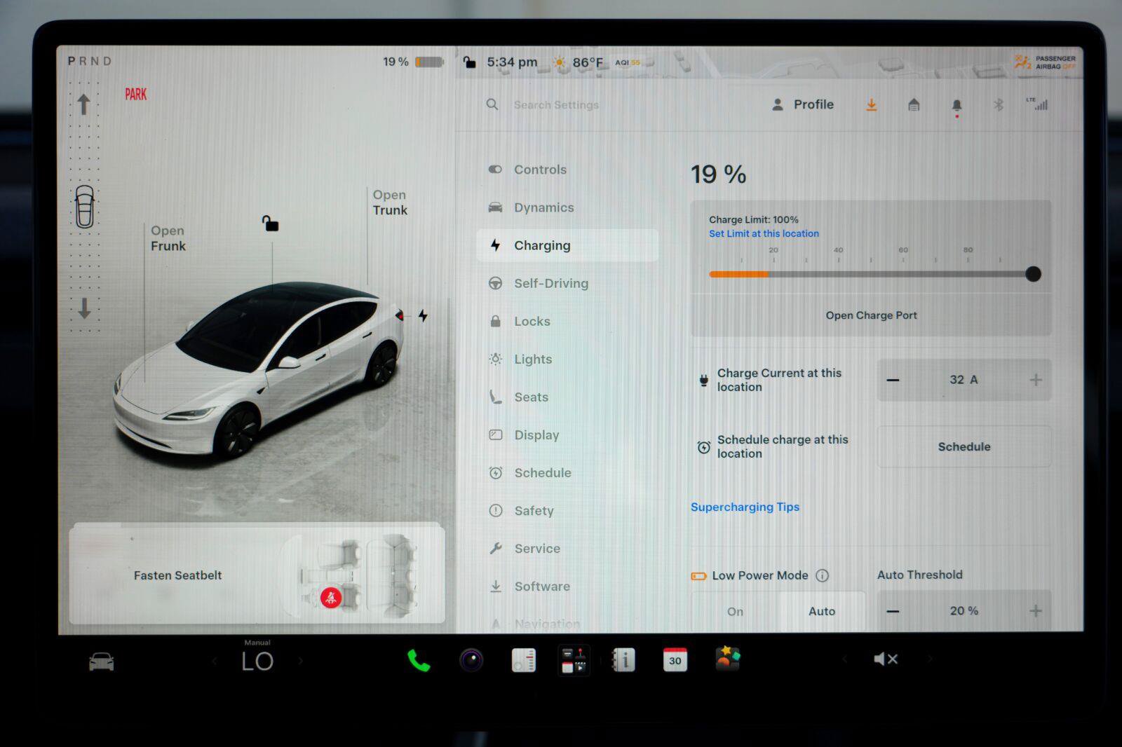
Task: Tap Open Trunk label
Action: (390, 203)
